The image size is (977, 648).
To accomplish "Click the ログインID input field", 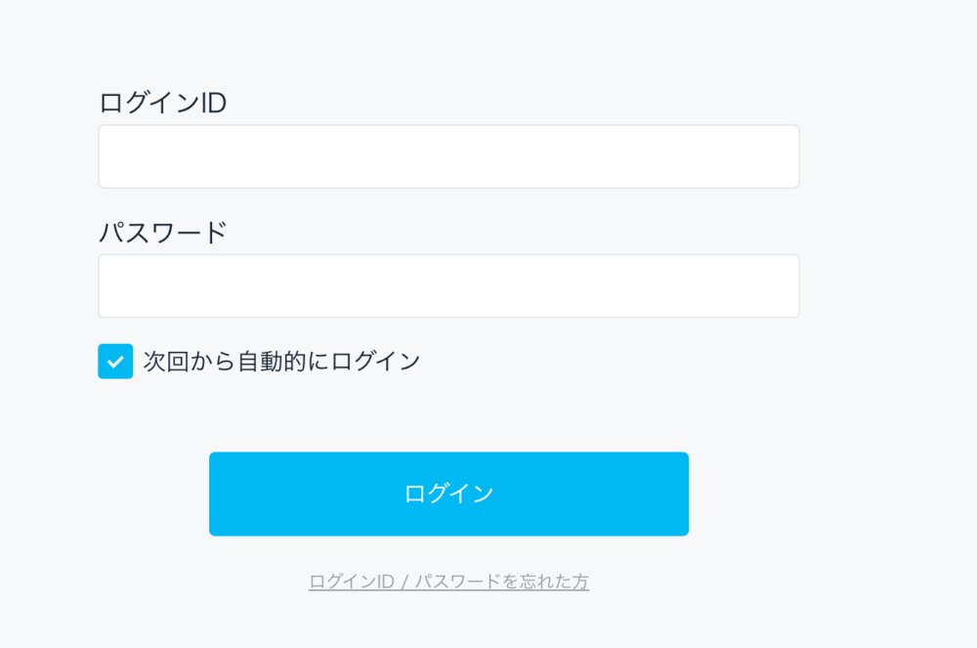I will click(448, 156).
